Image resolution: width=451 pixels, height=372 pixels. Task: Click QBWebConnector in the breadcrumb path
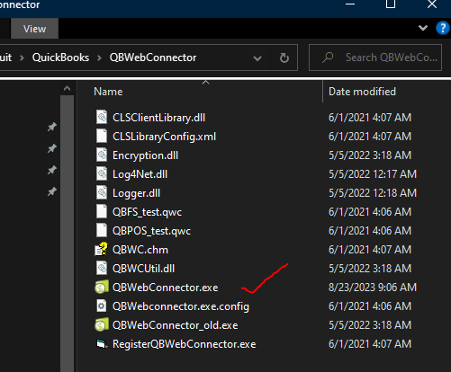(x=153, y=58)
